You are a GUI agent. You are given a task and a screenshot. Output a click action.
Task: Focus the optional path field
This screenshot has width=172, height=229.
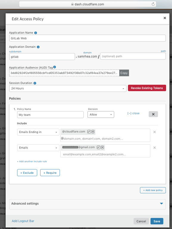133,56
